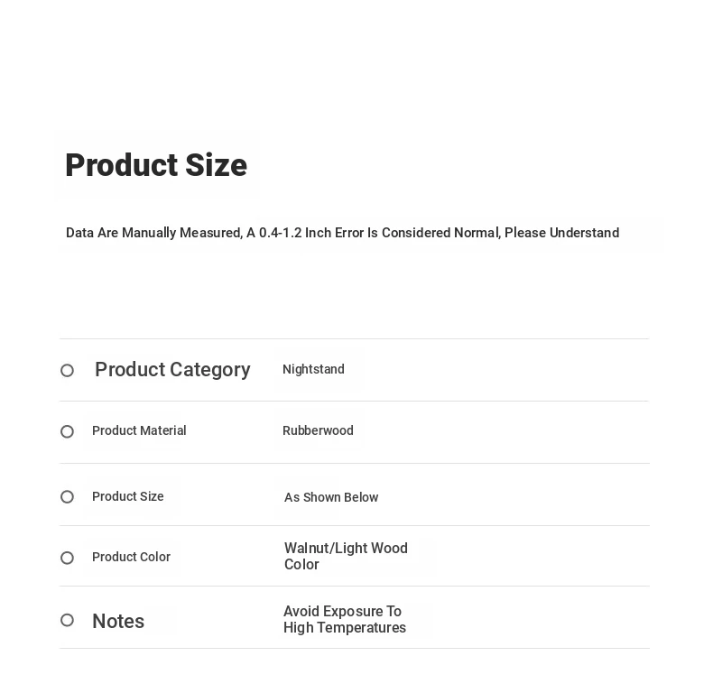Click the Nightstand value text
The width and height of the screenshot is (713, 693).
(x=313, y=369)
